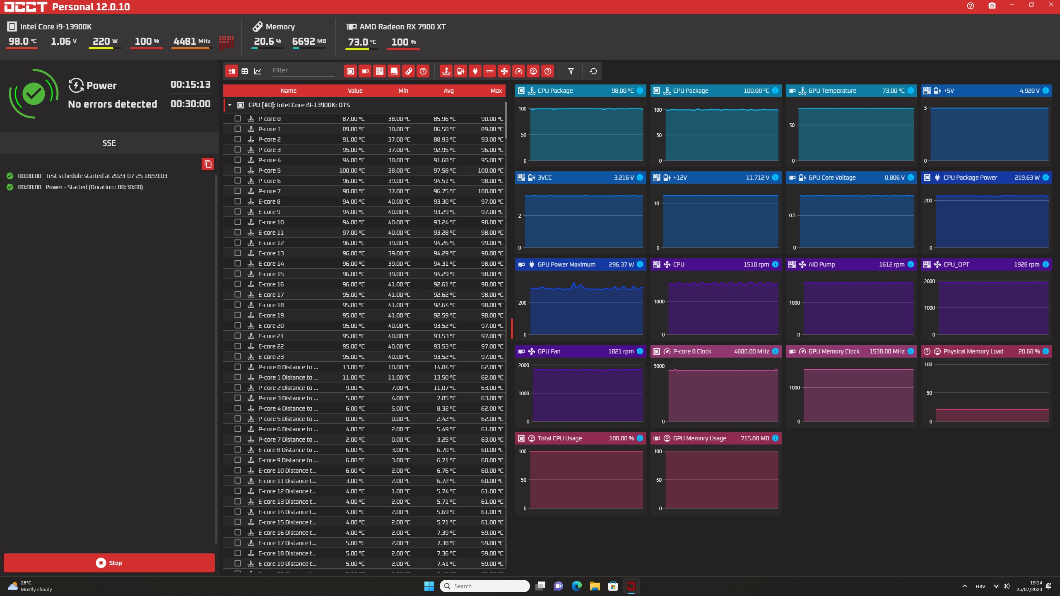1060x596 pixels.
Task: Open File Explorer from taskbar
Action: point(595,586)
